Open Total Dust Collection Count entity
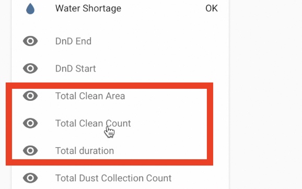 click(113, 178)
